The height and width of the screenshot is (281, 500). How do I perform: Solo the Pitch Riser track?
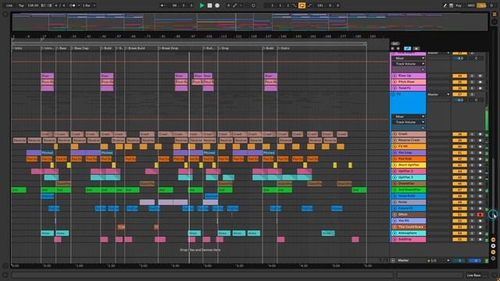tap(472, 82)
